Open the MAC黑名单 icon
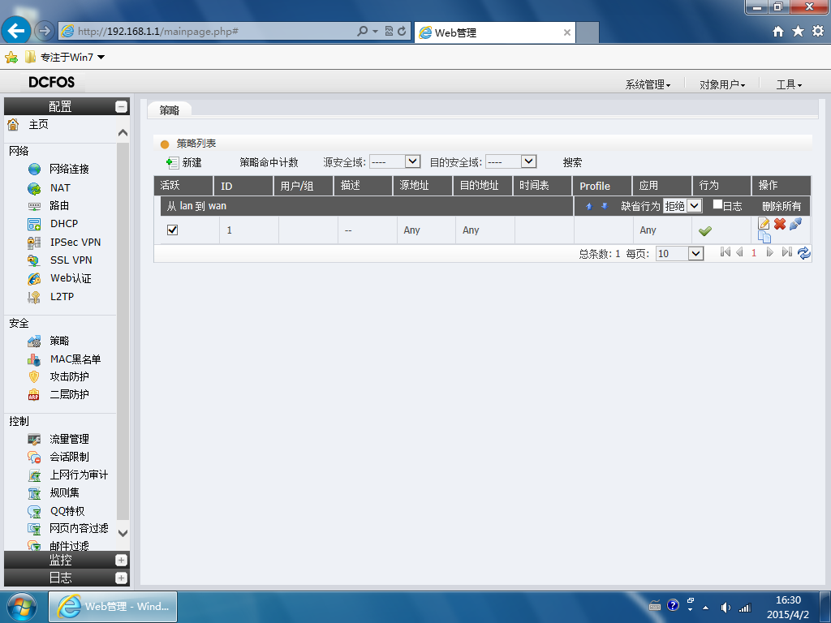 [34, 359]
